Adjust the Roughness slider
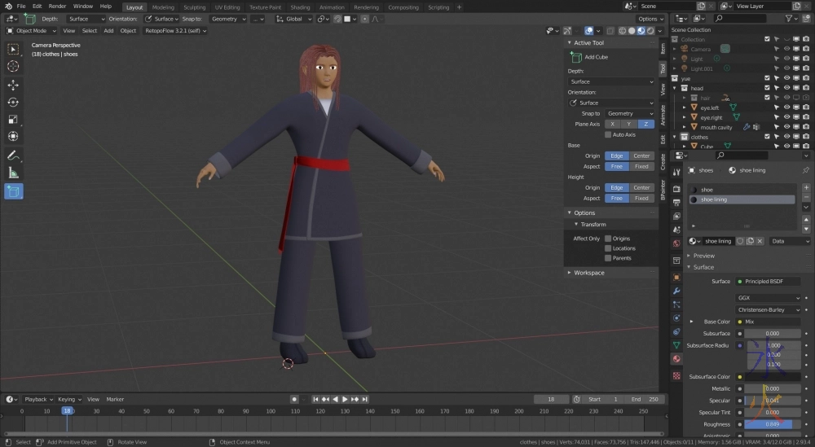 click(772, 424)
